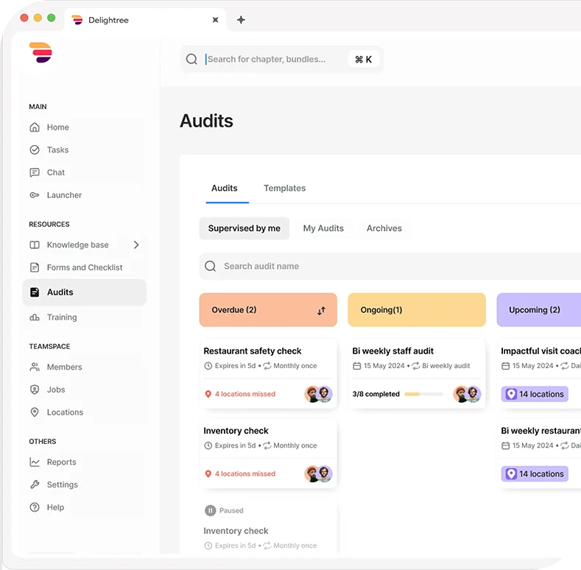Screen dimensions: 581x570
Task: Click the Launcher key icon
Action: pos(35,195)
